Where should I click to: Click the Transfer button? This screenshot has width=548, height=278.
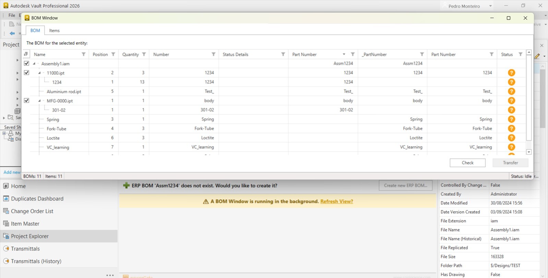(510, 163)
